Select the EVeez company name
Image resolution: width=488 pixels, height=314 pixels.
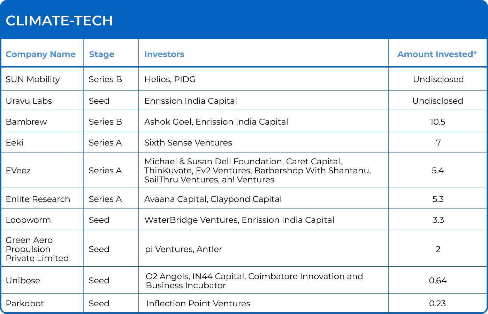pyautogui.click(x=18, y=171)
